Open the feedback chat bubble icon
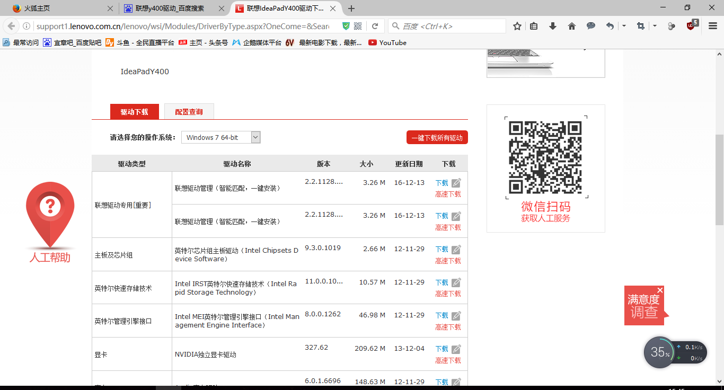The width and height of the screenshot is (724, 390). [590, 25]
